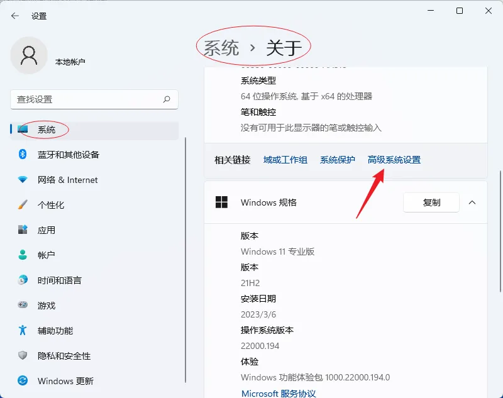This screenshot has height=398, width=503.
Task: Collapse the Windows 规格 section chevron
Action: pyautogui.click(x=472, y=202)
